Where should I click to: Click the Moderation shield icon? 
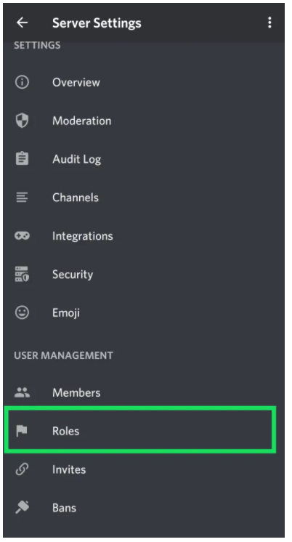point(22,121)
